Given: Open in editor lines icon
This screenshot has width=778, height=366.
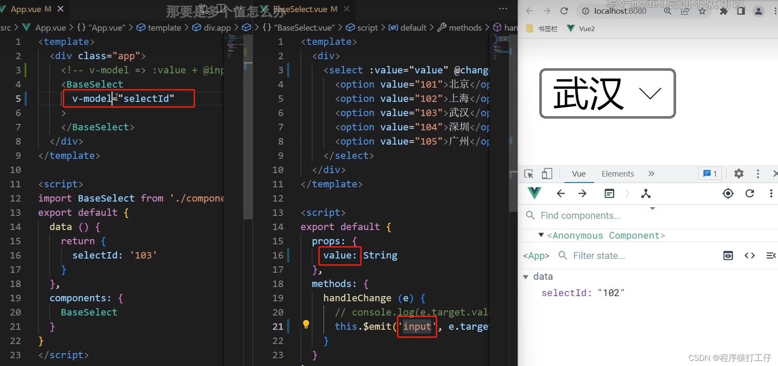Looking at the screenshot, I should click(771, 256).
